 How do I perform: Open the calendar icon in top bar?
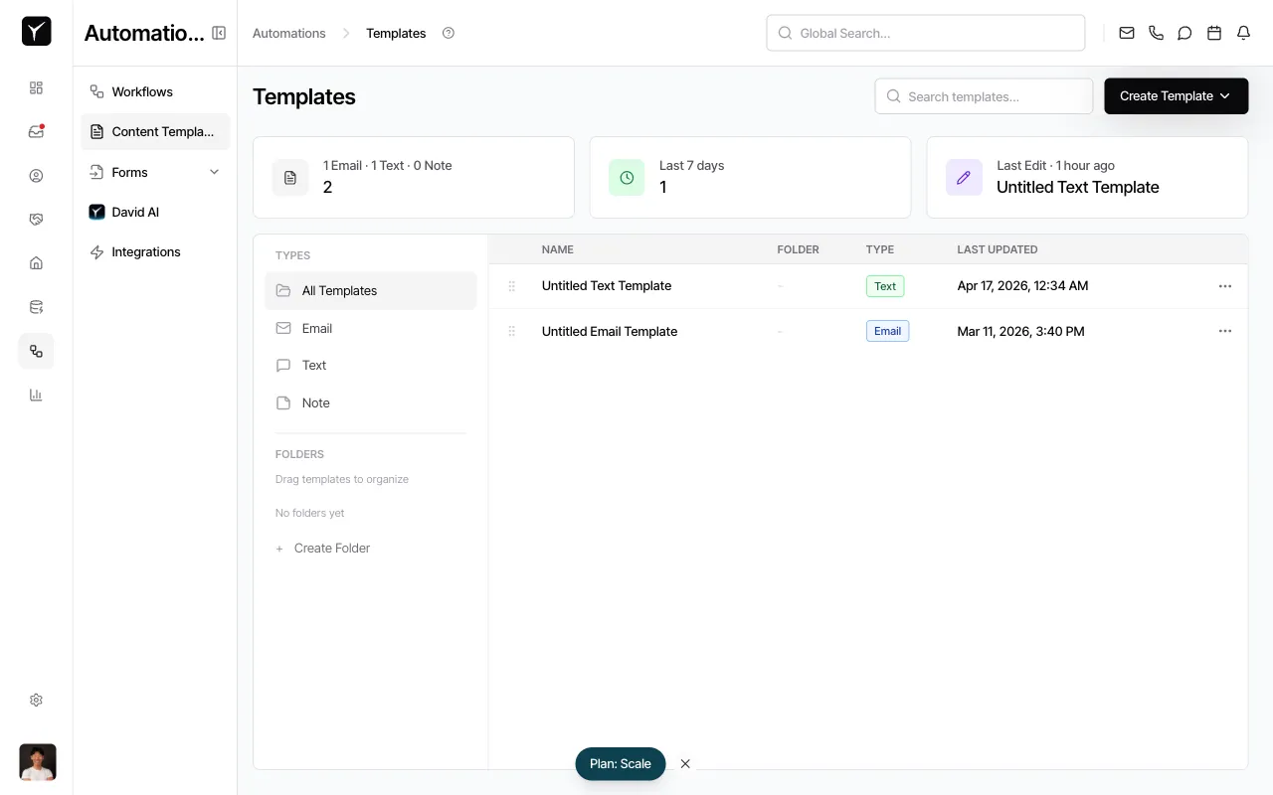coord(1213,33)
